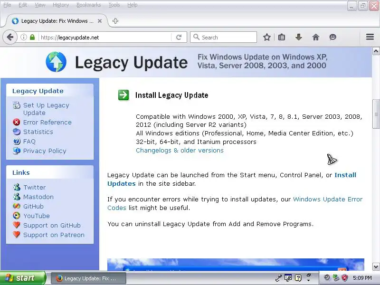Click the scrollbar up arrow
380x285 pixels.
[x=376, y=51]
